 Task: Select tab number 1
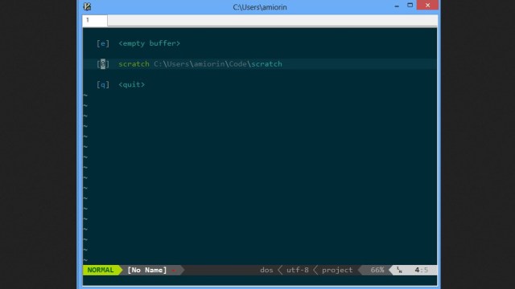pyautogui.click(x=95, y=20)
